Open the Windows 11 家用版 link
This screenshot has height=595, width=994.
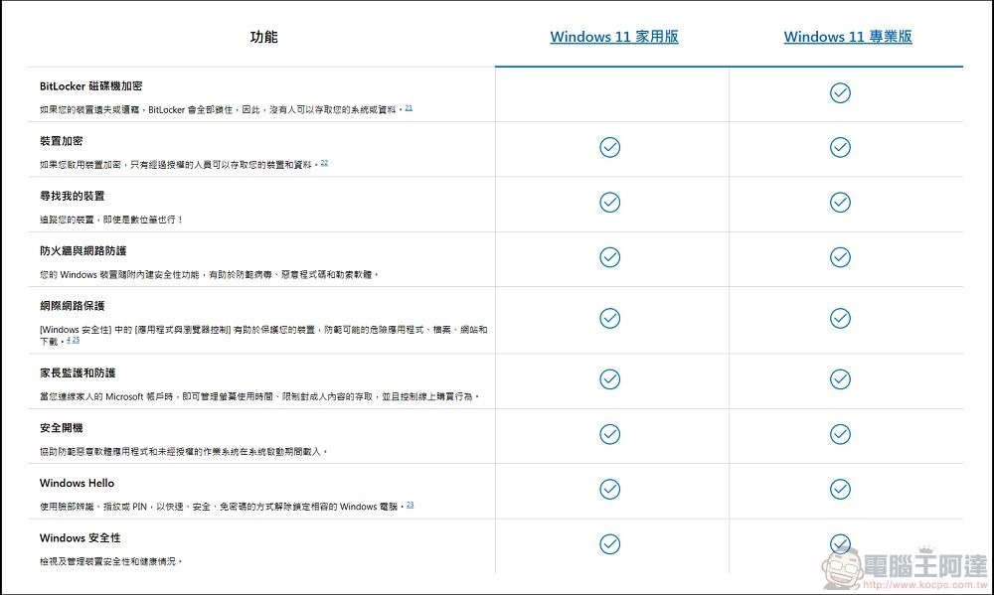pos(613,37)
